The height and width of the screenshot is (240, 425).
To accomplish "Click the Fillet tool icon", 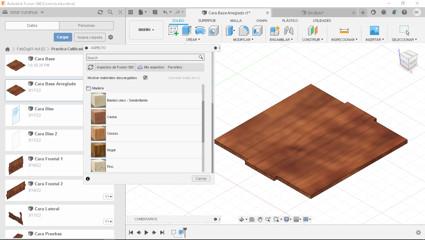I will click(244, 31).
